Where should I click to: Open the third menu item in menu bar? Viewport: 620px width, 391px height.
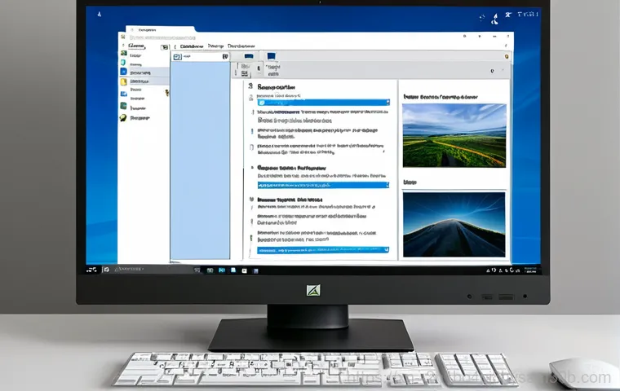click(241, 46)
